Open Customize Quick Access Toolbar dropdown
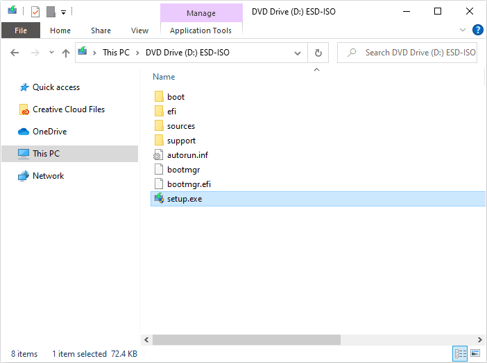This screenshot has height=363, width=487. click(x=63, y=12)
